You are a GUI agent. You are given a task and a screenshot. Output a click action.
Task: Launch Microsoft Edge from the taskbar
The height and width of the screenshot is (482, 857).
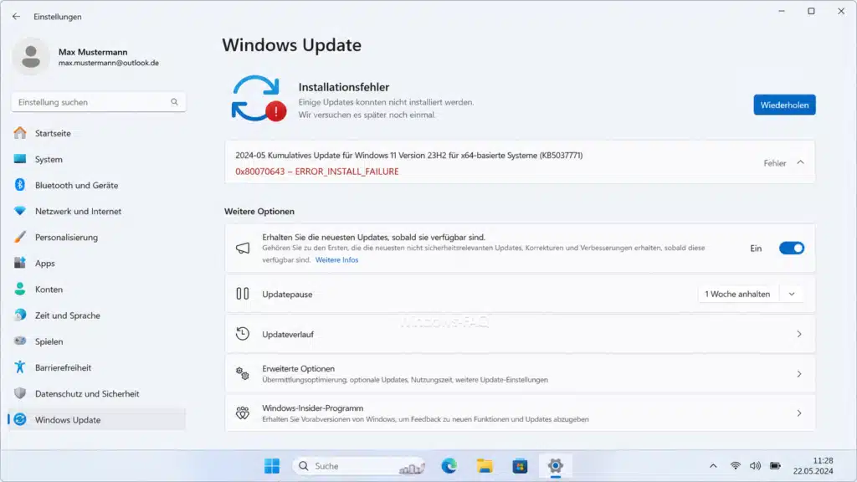449,465
